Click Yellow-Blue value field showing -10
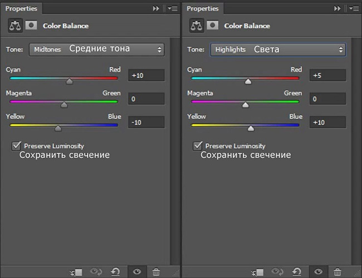 [146, 122]
